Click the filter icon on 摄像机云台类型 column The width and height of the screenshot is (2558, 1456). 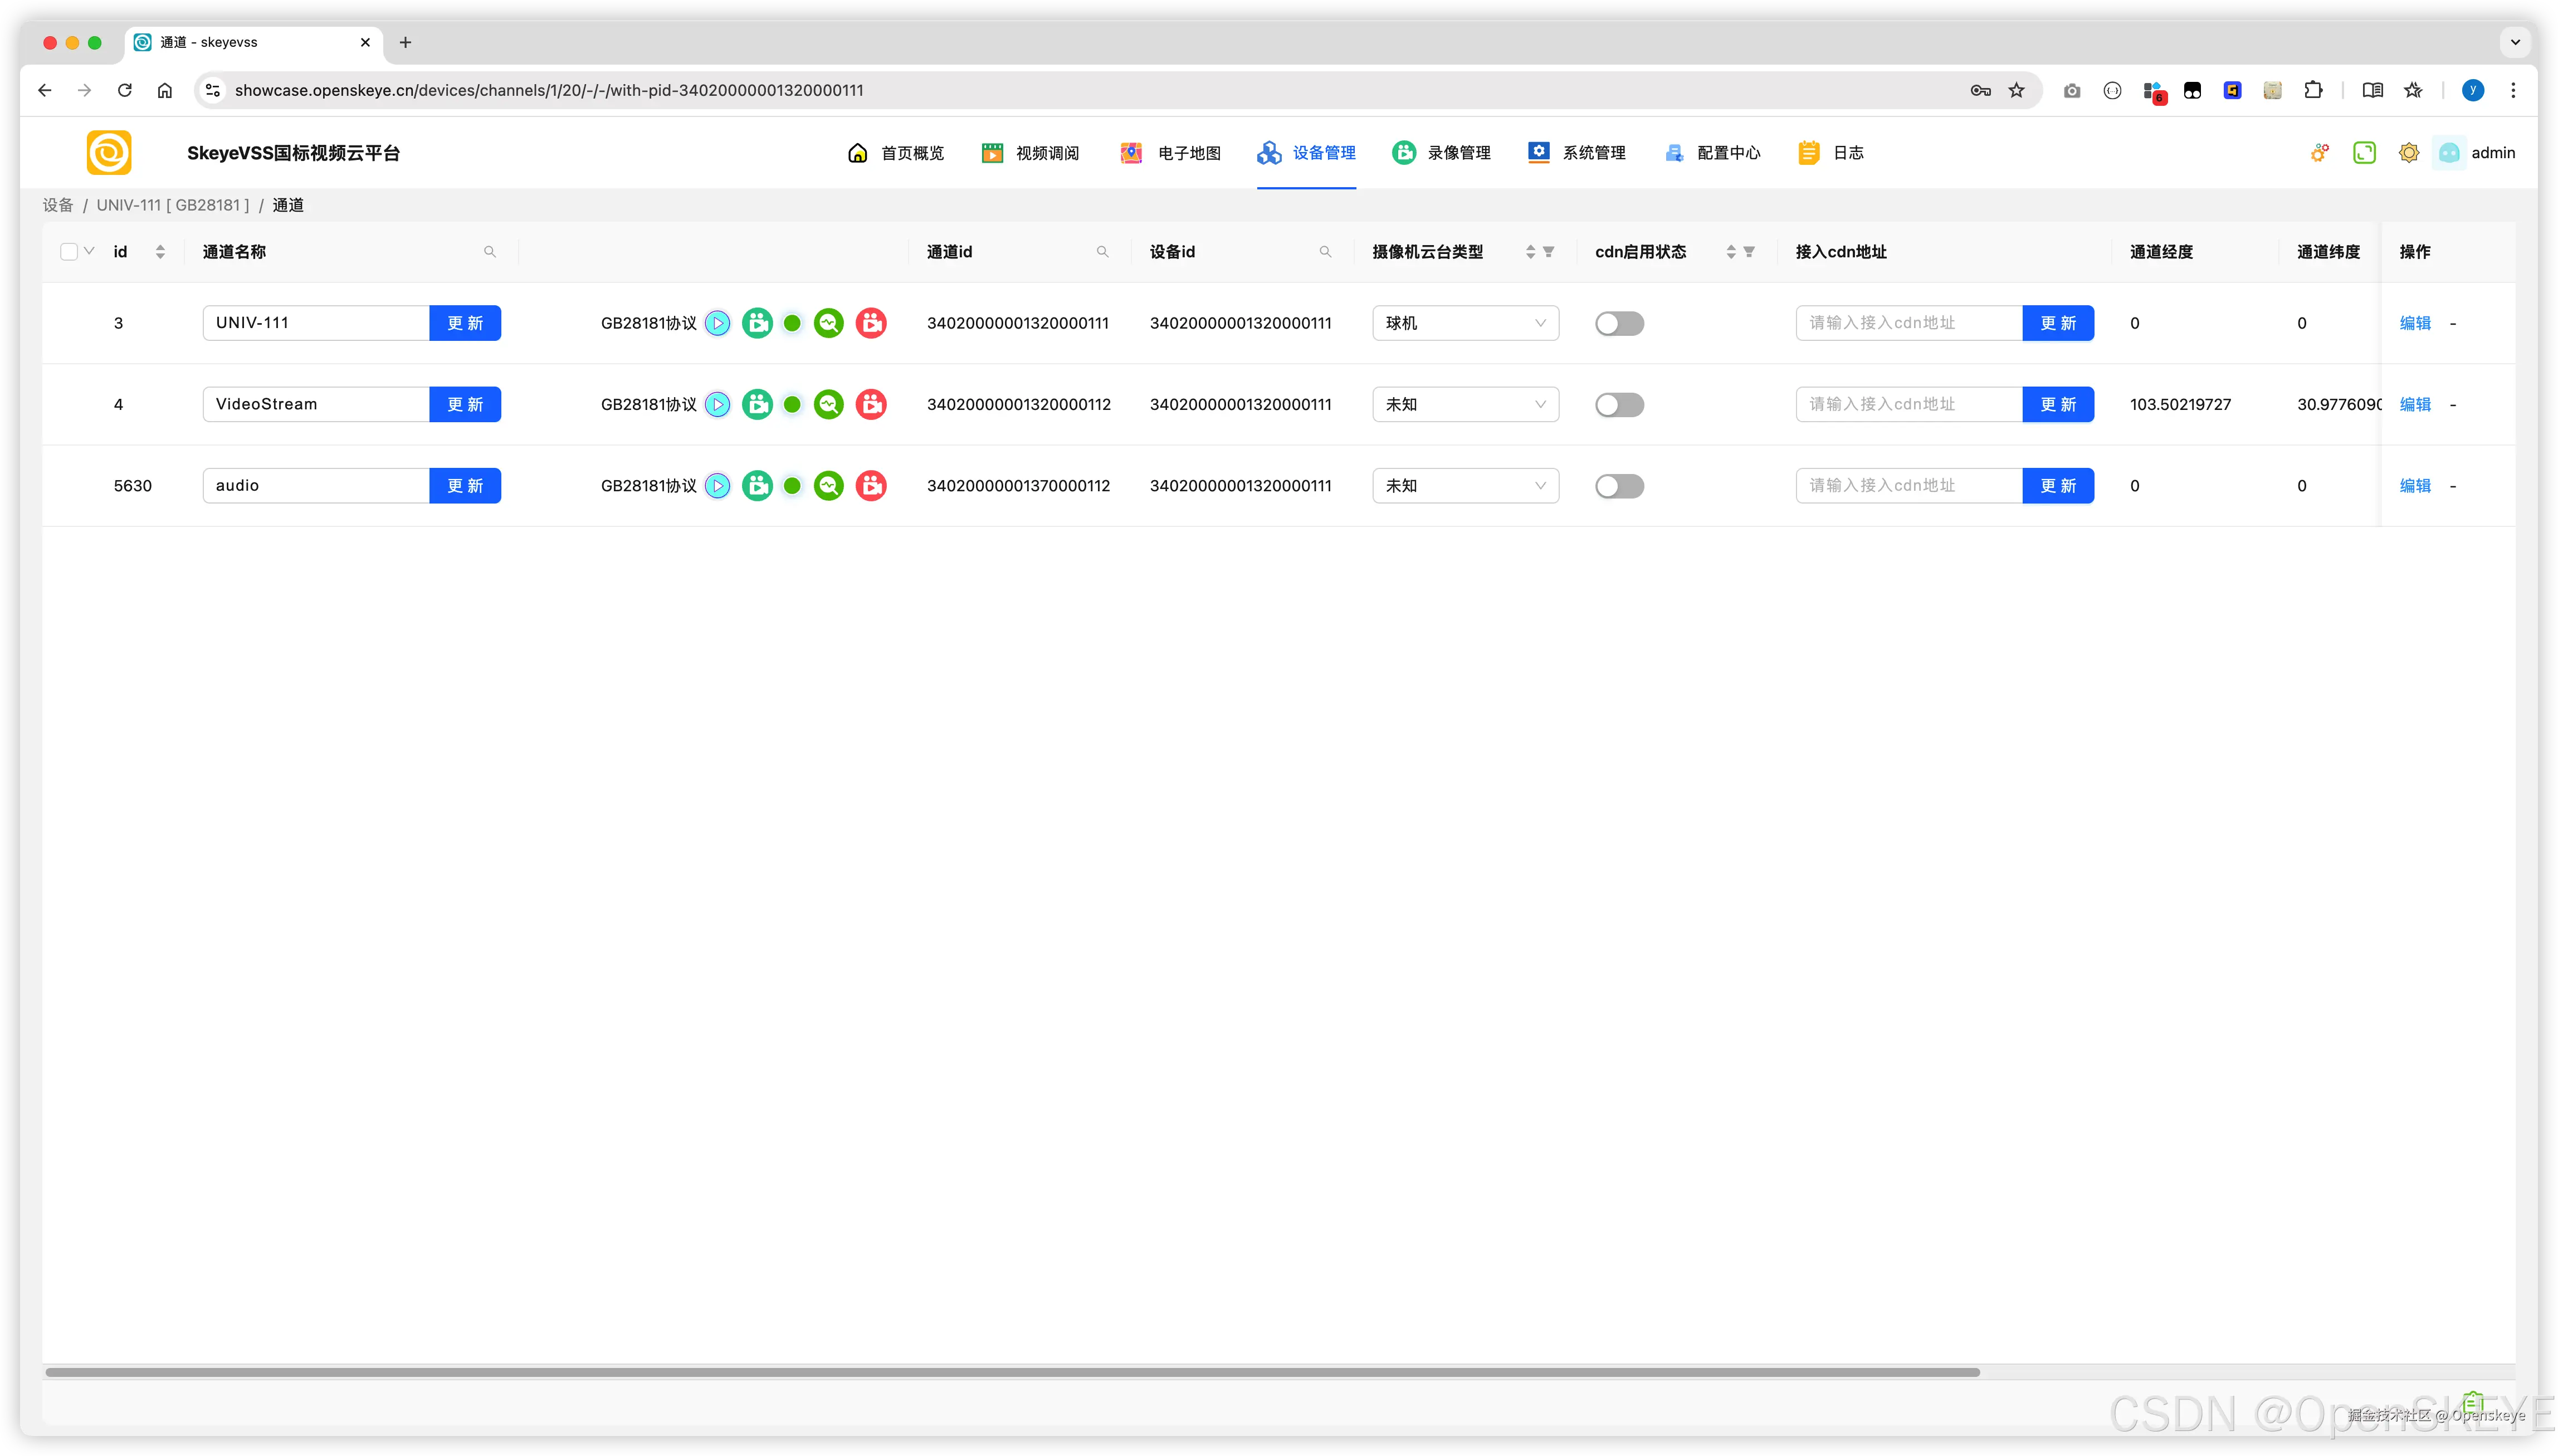tap(1549, 252)
